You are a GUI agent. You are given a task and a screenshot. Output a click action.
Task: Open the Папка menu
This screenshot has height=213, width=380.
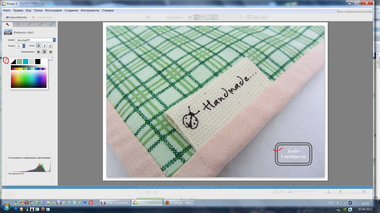(x=38, y=11)
